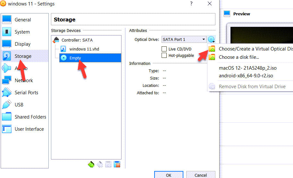Image resolution: width=293 pixels, height=178 pixels.
Task: Open the USB settings category
Action: 25,104
